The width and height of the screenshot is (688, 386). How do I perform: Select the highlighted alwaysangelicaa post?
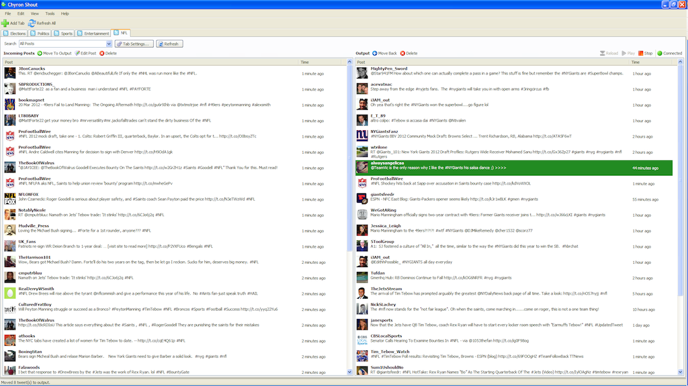[514, 168]
